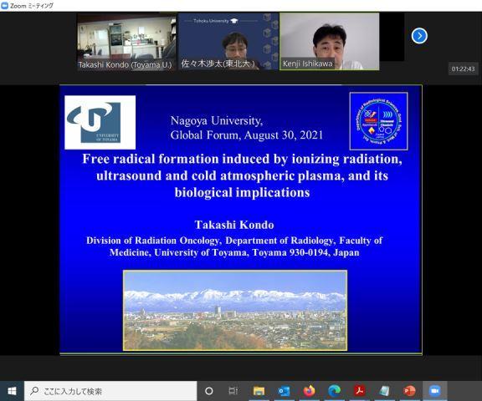Image resolution: width=482 pixels, height=401 pixels.
Task: Open the Notepad-style app in taskbar
Action: click(384, 391)
